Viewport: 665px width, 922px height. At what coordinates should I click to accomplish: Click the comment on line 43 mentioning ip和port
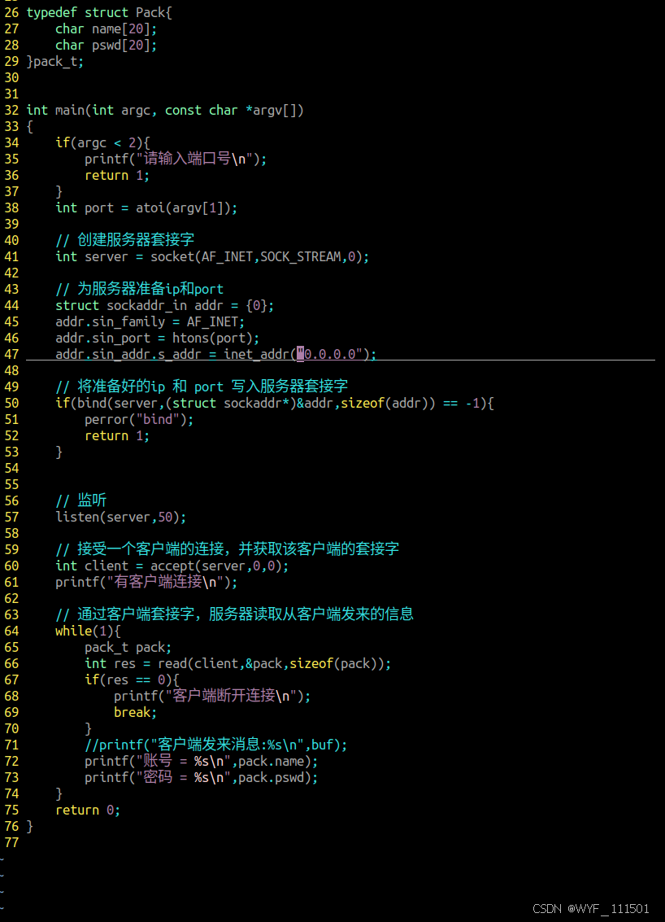point(139,290)
